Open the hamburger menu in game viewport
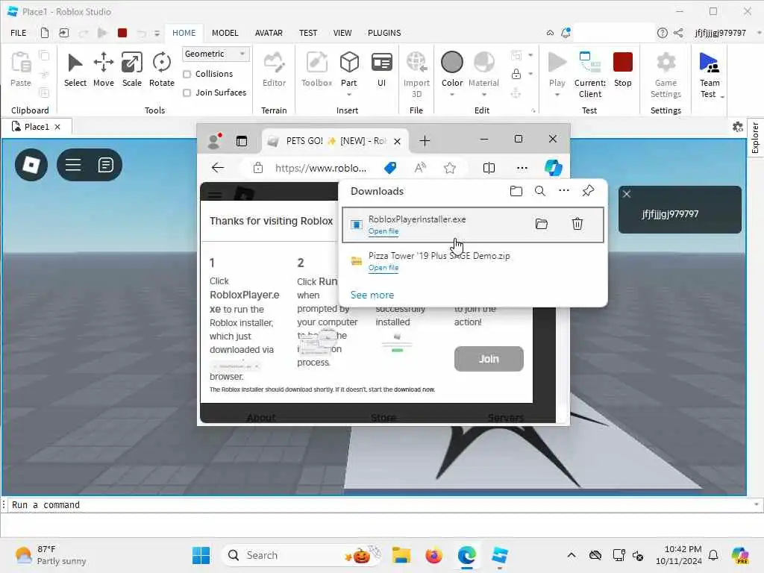This screenshot has height=573, width=764. [x=73, y=165]
